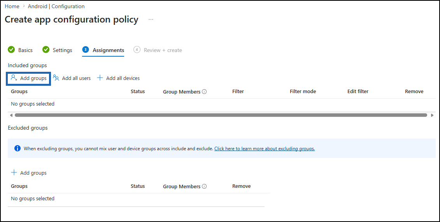
Task: Click the Excluded groups section heading
Action: pos(28,128)
